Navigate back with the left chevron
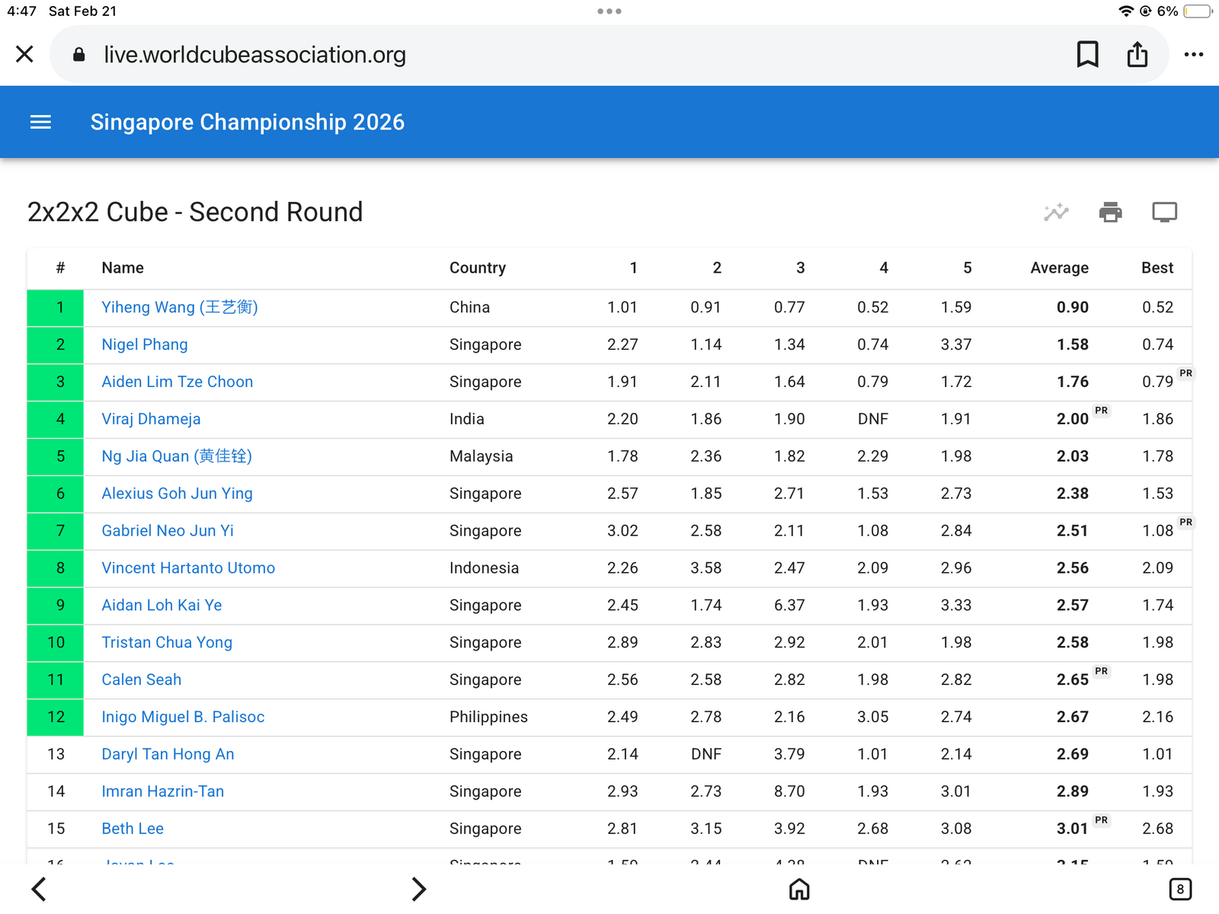Image resolution: width=1219 pixels, height=914 pixels. click(x=39, y=889)
